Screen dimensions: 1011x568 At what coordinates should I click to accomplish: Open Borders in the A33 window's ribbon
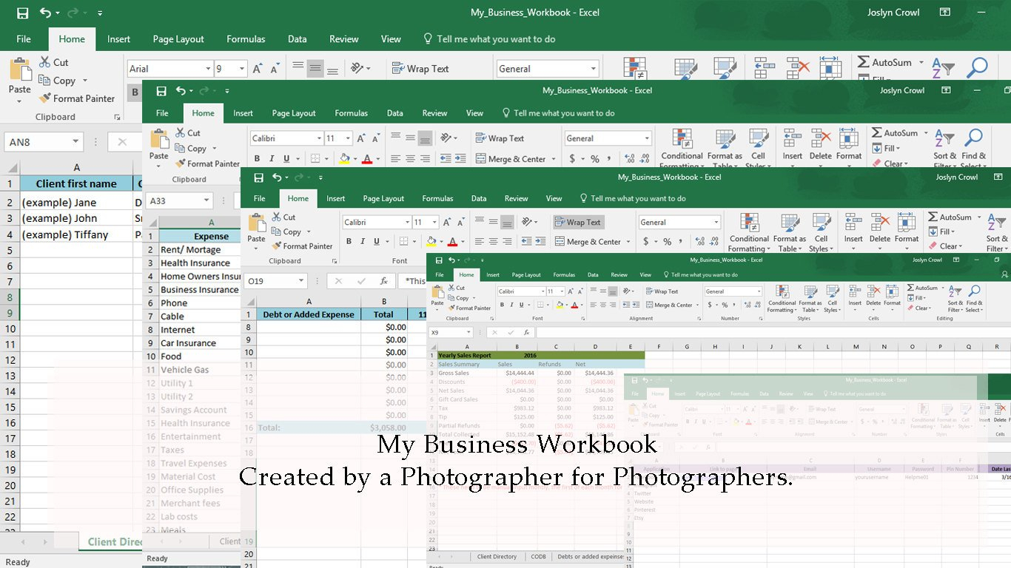click(315, 158)
